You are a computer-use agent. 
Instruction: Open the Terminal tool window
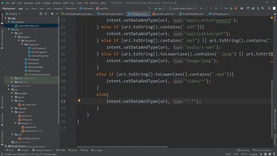23,150
